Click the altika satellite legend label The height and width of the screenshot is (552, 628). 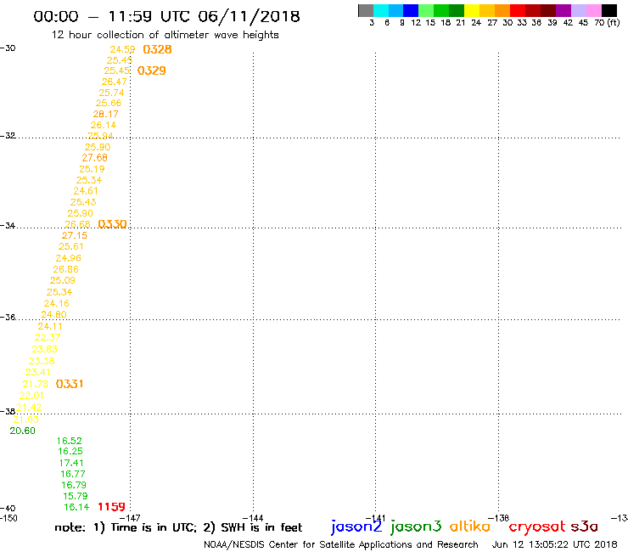[x=469, y=527]
